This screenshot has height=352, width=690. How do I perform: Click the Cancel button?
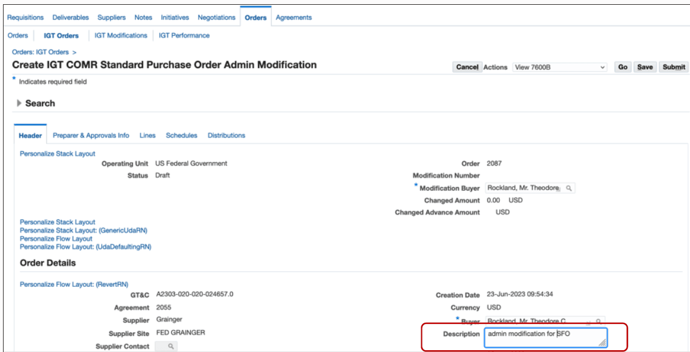(x=467, y=68)
